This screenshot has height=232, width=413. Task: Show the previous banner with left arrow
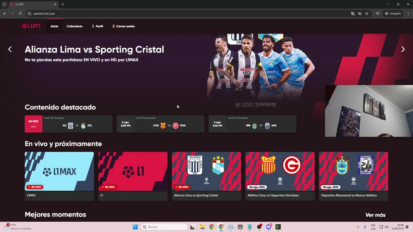pyautogui.click(x=10, y=49)
